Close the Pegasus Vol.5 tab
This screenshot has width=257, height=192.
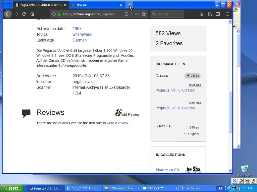65,5
